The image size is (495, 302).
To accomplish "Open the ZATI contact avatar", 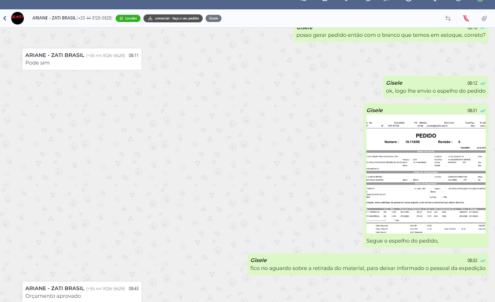I will pyautogui.click(x=17, y=18).
